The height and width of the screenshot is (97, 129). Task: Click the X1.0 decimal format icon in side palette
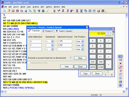point(120,78)
